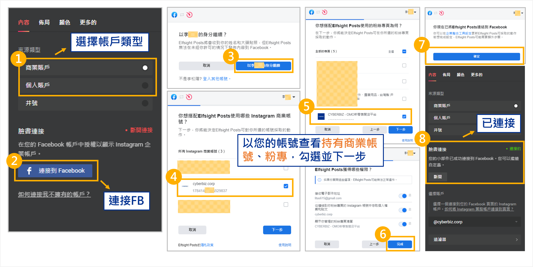Click the blue 確定 button
The width and height of the screenshot is (533, 267).
pos(477,57)
